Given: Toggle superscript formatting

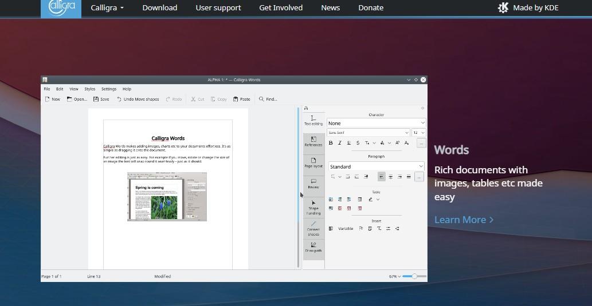Looking at the screenshot, I should point(398,143).
